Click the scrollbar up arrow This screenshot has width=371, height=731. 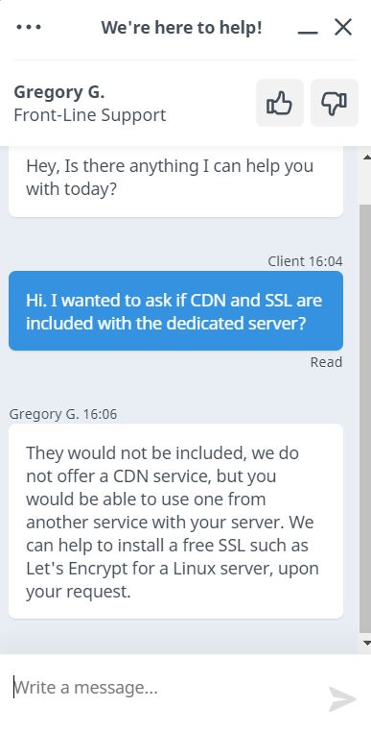point(366,158)
